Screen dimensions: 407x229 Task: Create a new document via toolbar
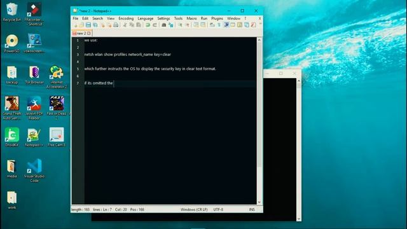[76, 25]
